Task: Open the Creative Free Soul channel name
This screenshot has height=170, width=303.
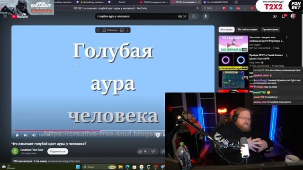Action: pyautogui.click(x=32, y=150)
